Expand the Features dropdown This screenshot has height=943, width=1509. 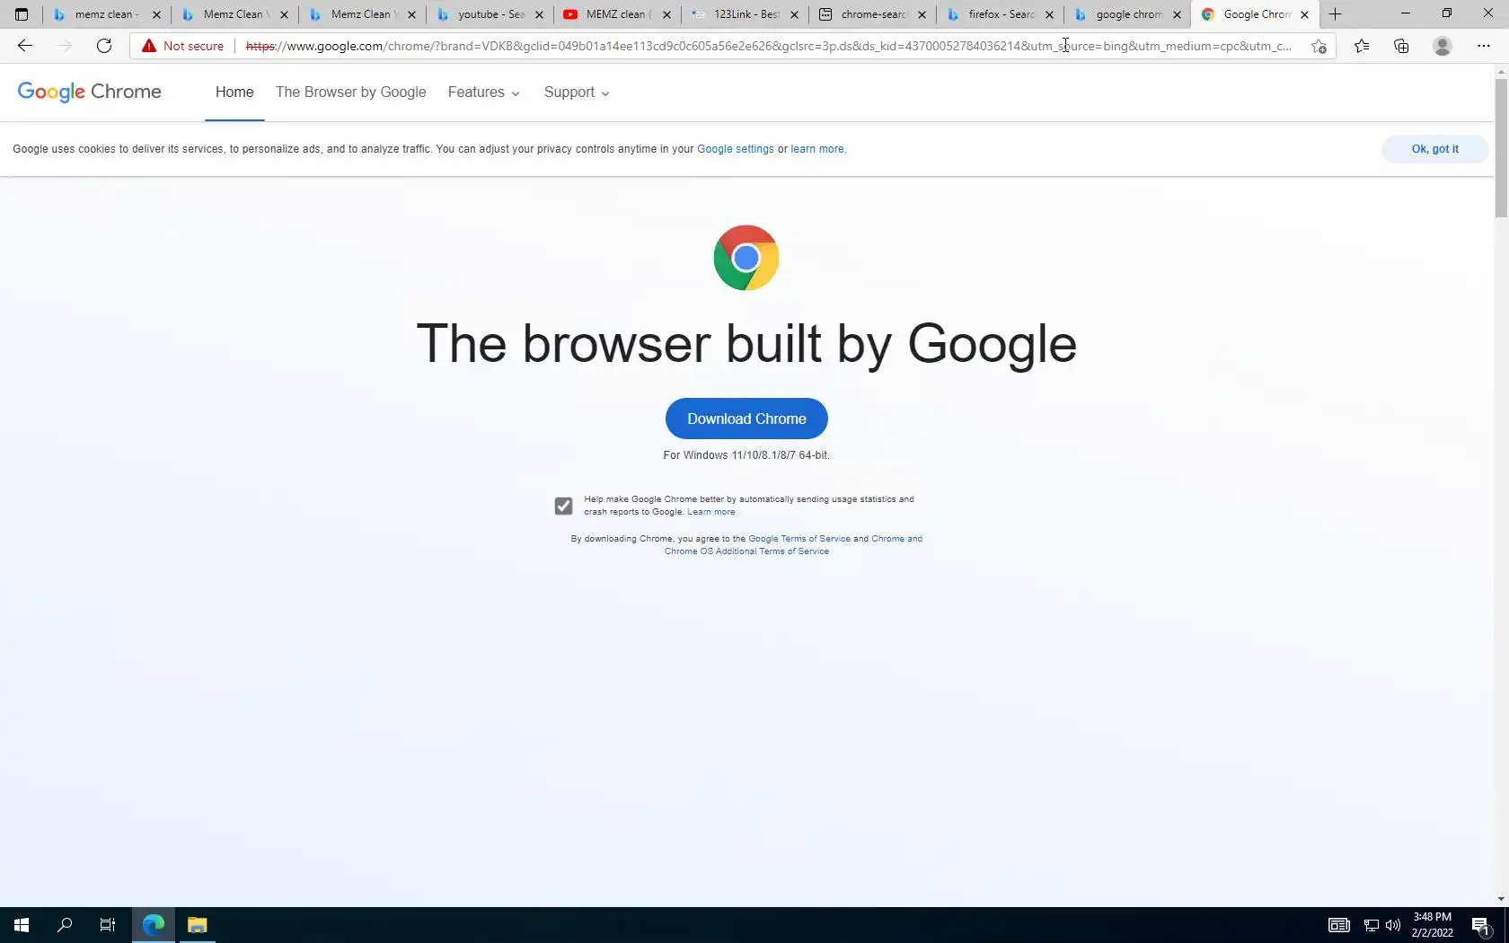[484, 93]
